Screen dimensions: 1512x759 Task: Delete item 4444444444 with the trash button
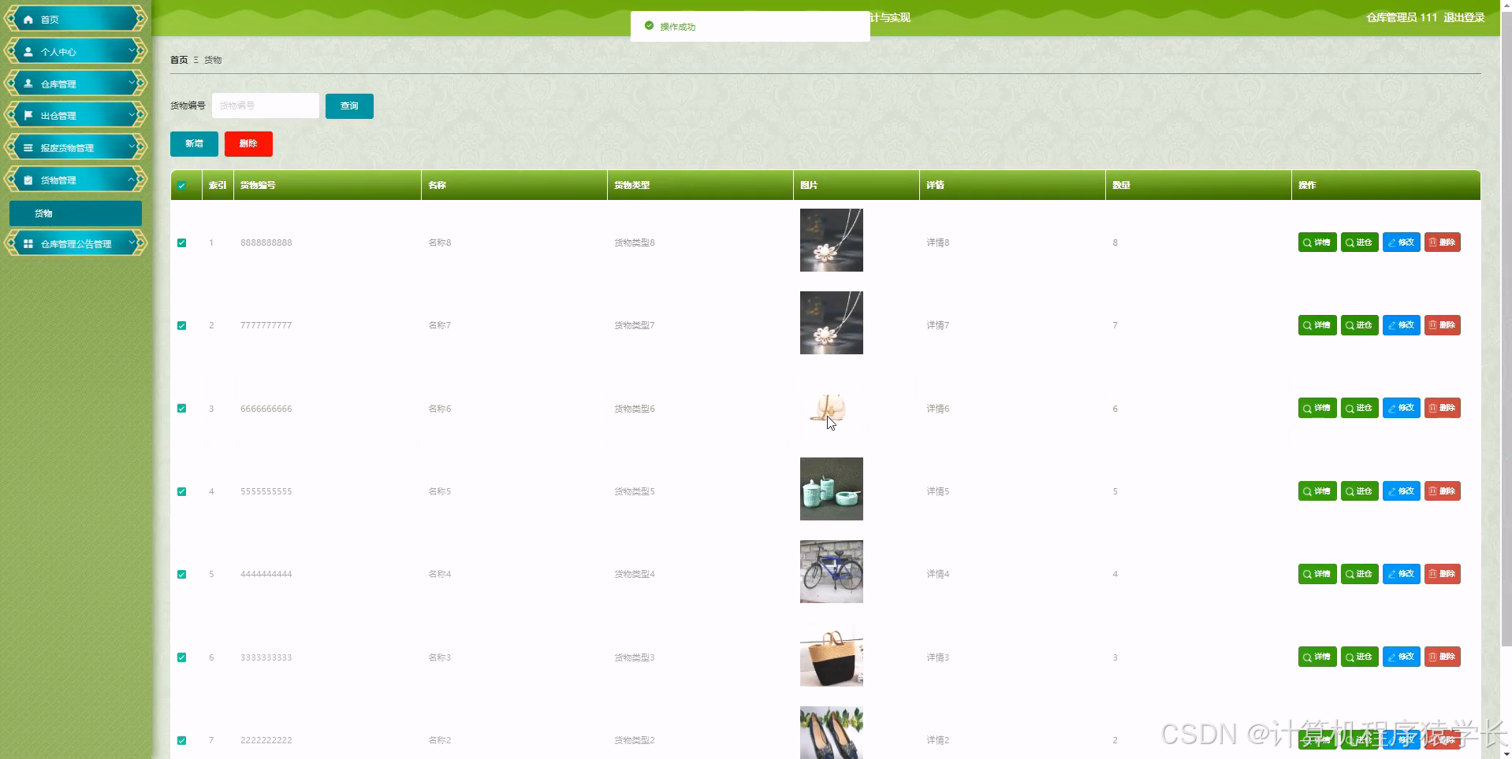click(x=1442, y=574)
